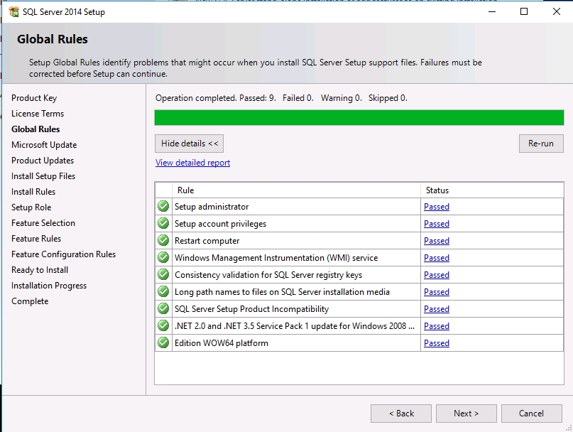573x432 pixels.
Task: Click SQL Server Setup Product Incompatibility text
Action: pyautogui.click(x=252, y=309)
